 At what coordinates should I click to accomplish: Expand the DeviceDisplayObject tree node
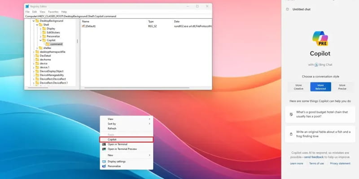(34, 71)
